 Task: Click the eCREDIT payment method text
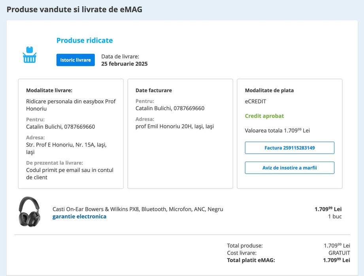click(256, 101)
